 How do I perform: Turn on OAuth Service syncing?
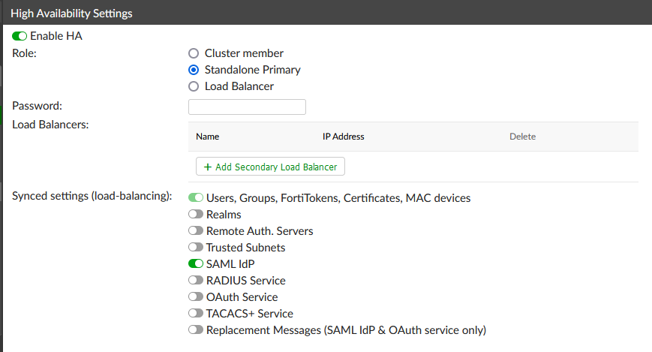[x=196, y=297]
